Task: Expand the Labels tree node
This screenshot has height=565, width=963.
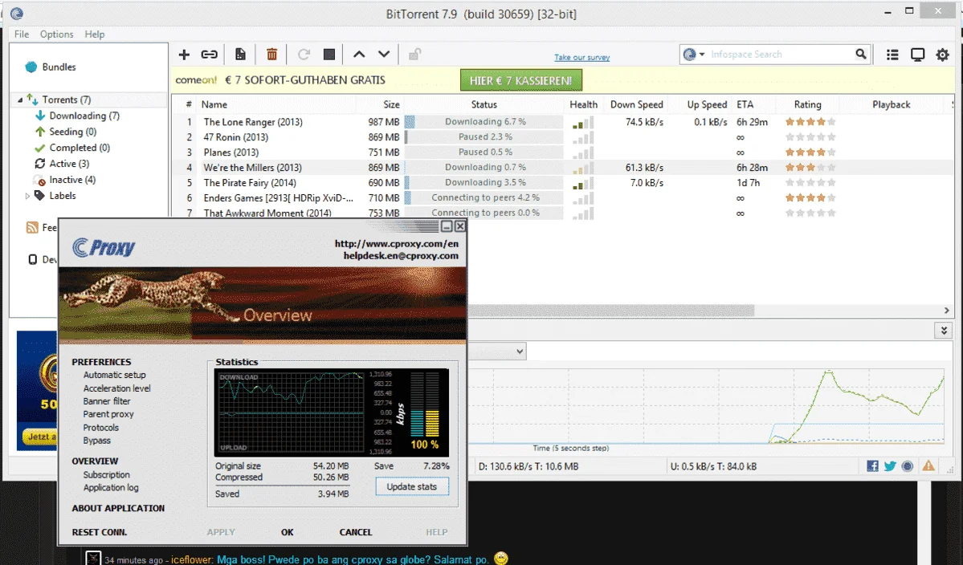Action: (27, 197)
